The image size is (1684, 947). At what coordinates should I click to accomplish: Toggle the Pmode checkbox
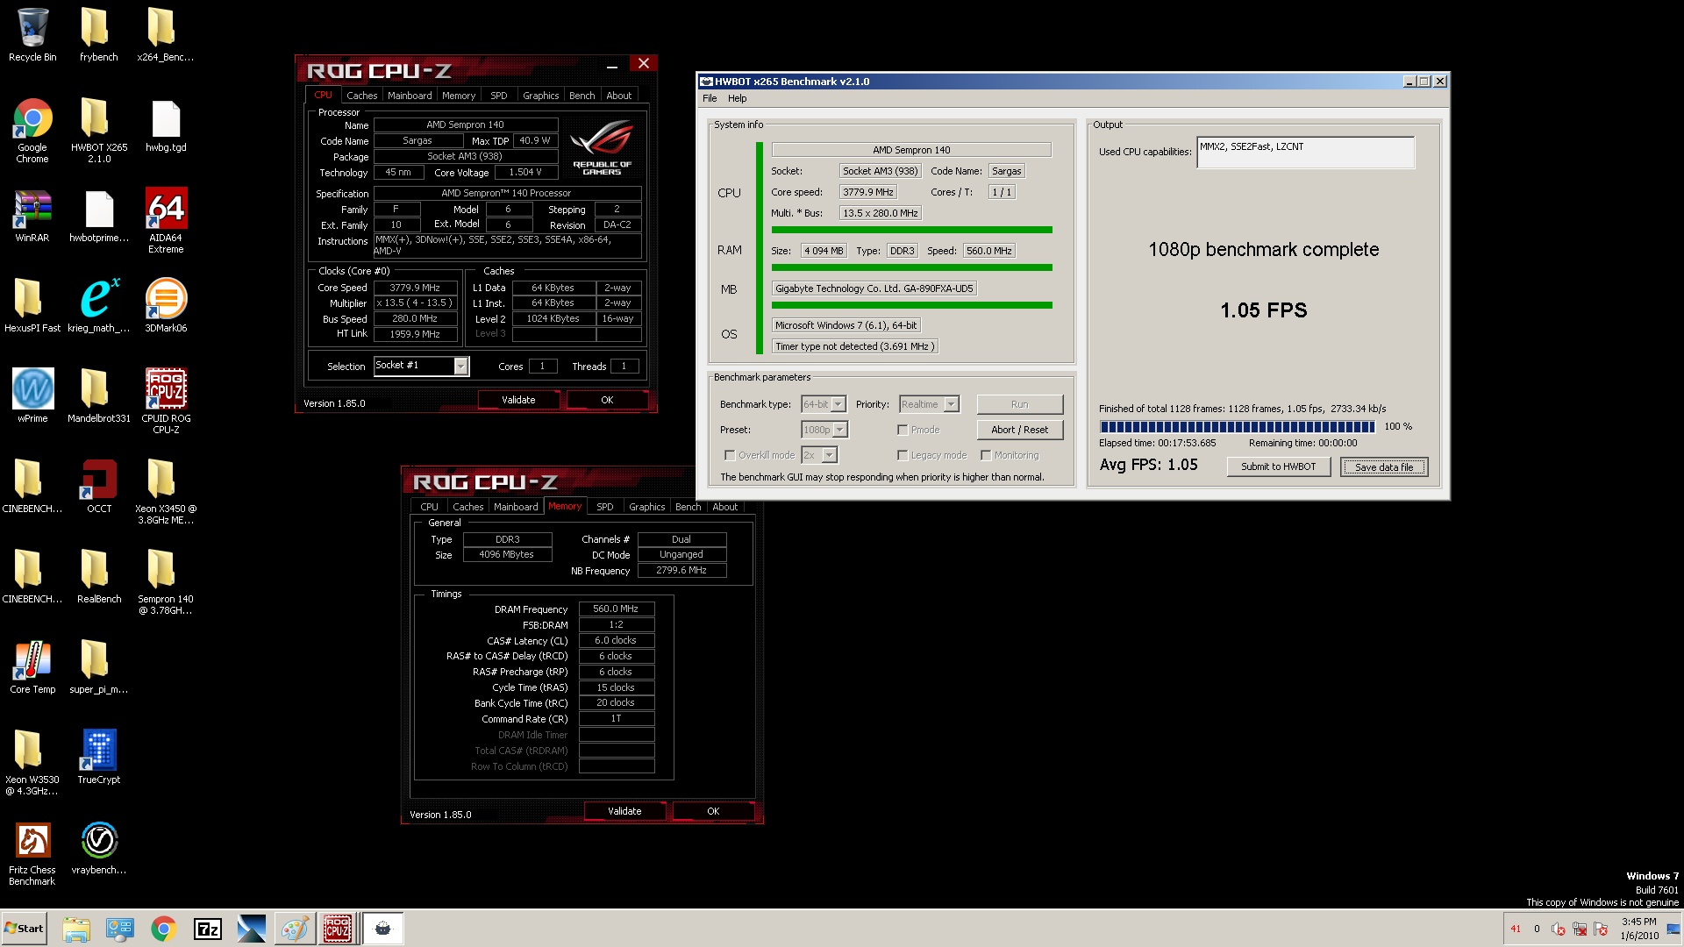pos(903,430)
